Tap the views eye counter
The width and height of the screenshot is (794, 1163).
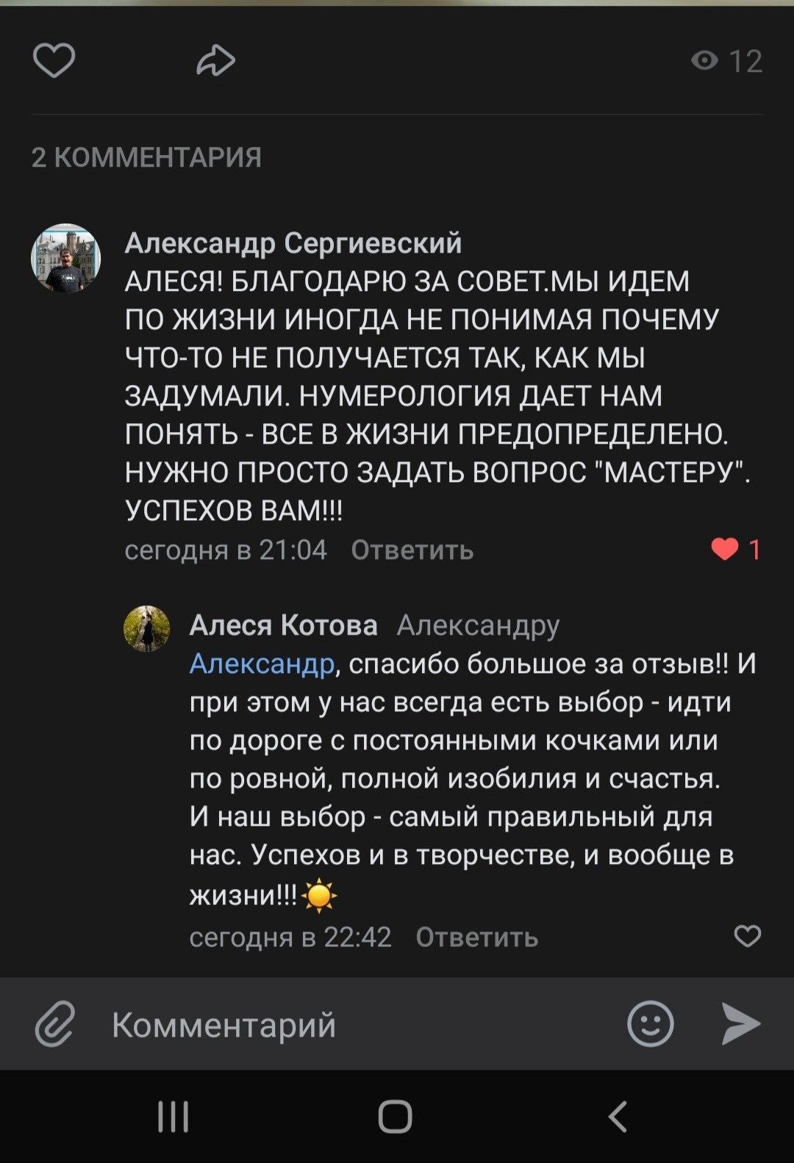pyautogui.click(x=726, y=61)
